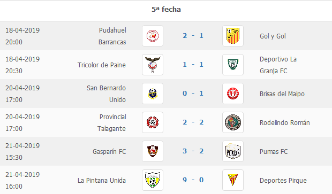Open the 3 - 2 Gasparín match score
This screenshot has width=332, height=194.
(193, 151)
